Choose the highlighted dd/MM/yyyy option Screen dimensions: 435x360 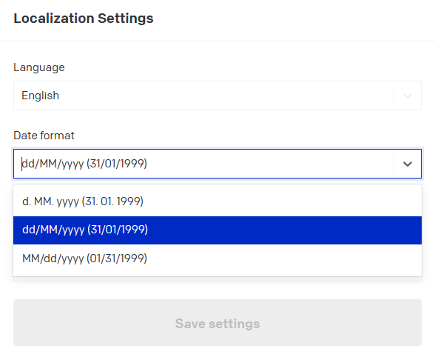tap(217, 230)
